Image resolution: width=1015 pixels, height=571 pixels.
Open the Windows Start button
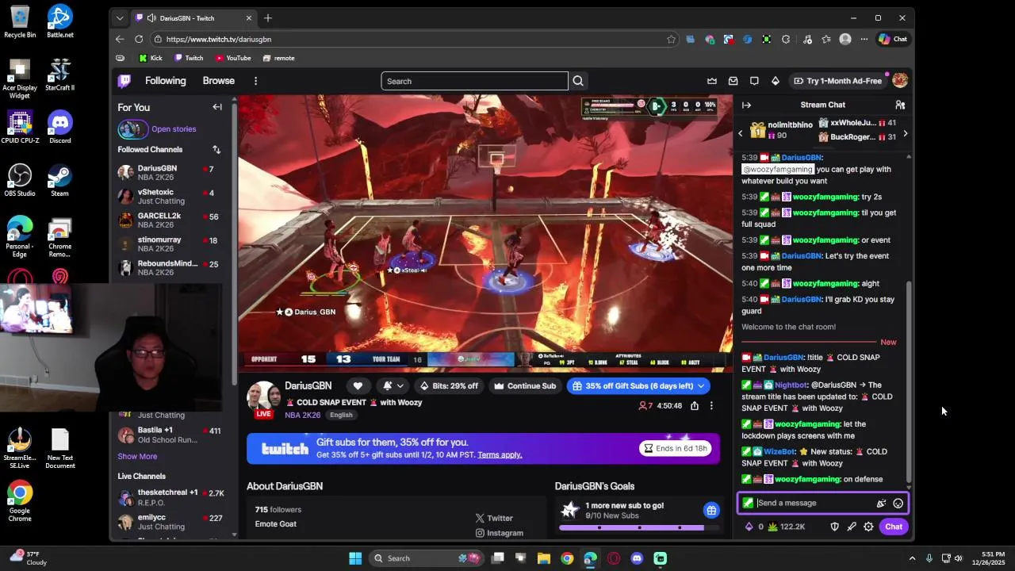(355, 558)
